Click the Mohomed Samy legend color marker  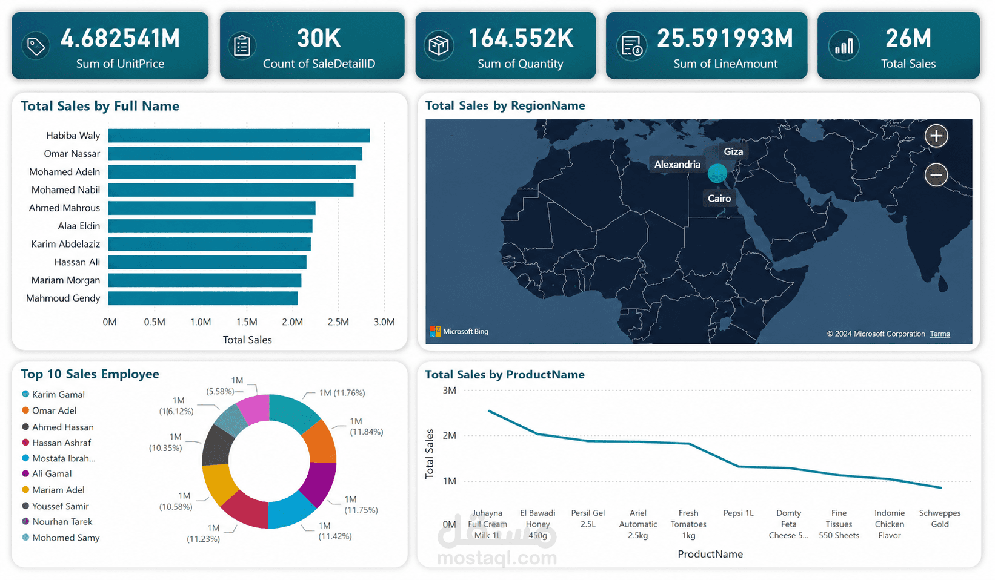[25, 538]
